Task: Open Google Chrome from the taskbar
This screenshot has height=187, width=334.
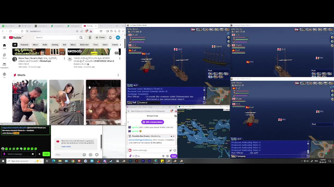Action: 73,161
